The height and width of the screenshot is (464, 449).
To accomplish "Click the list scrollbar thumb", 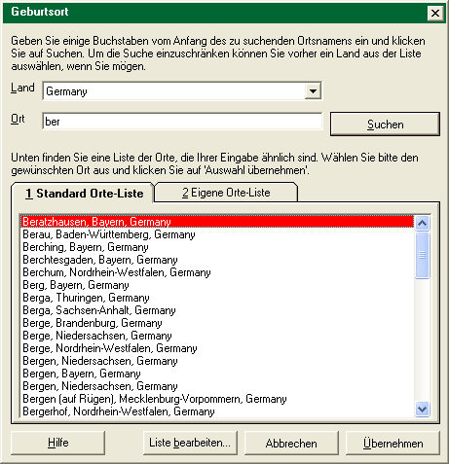I will point(423,255).
